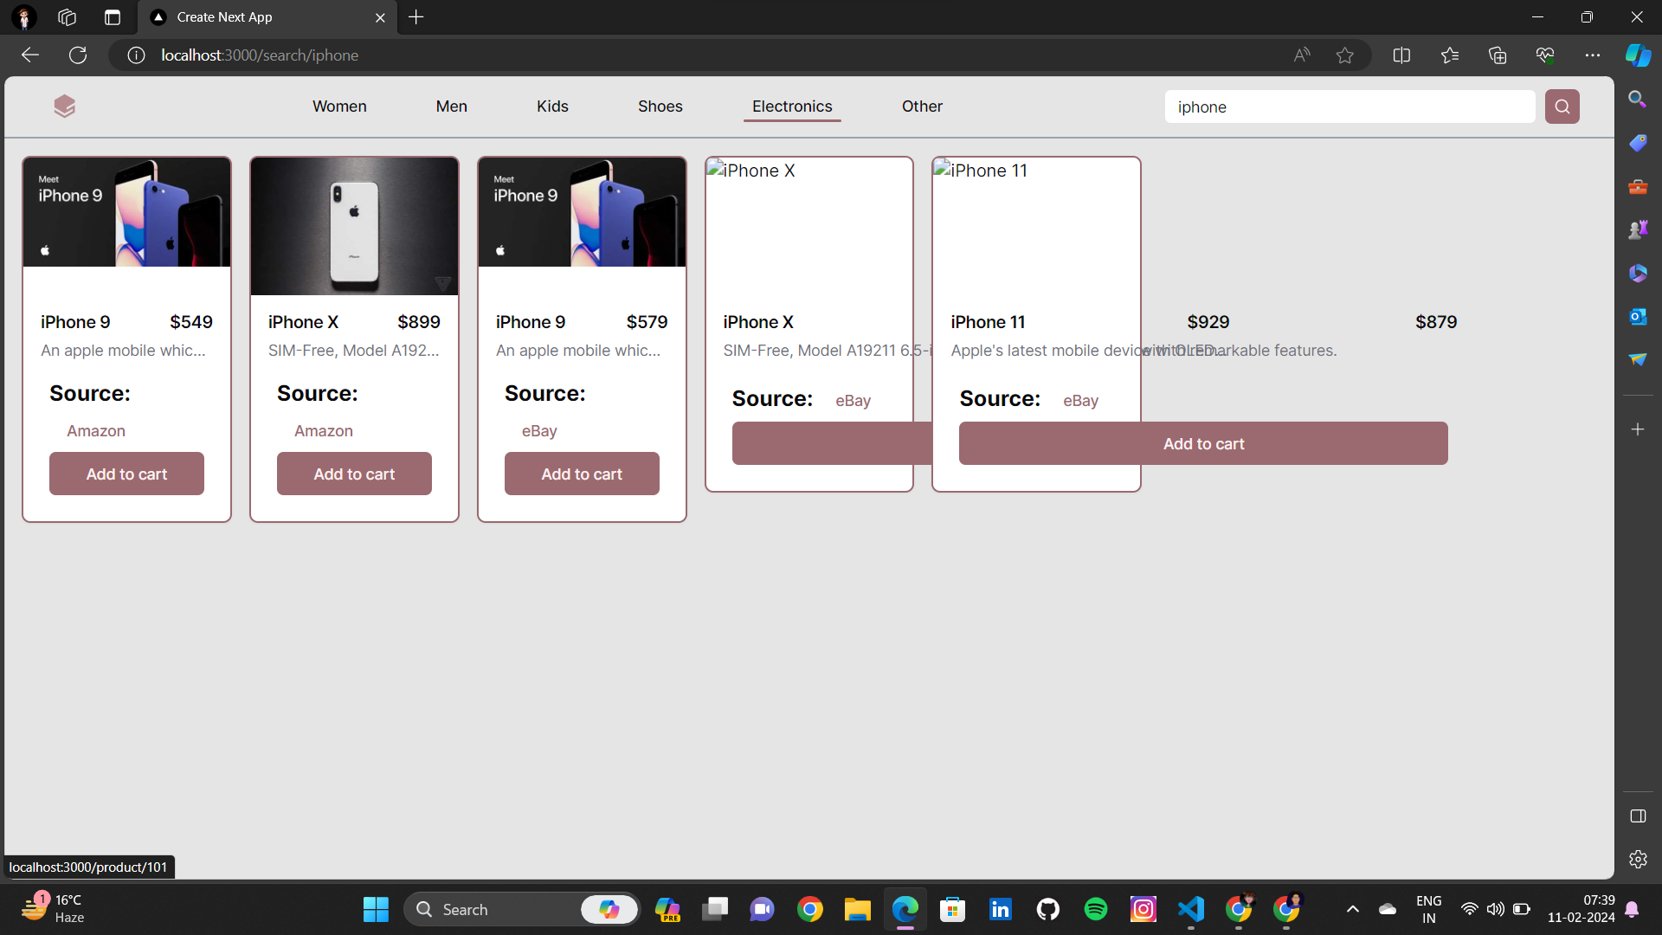Select the Create Next App tab
This screenshot has width=1662, height=935.
[267, 17]
